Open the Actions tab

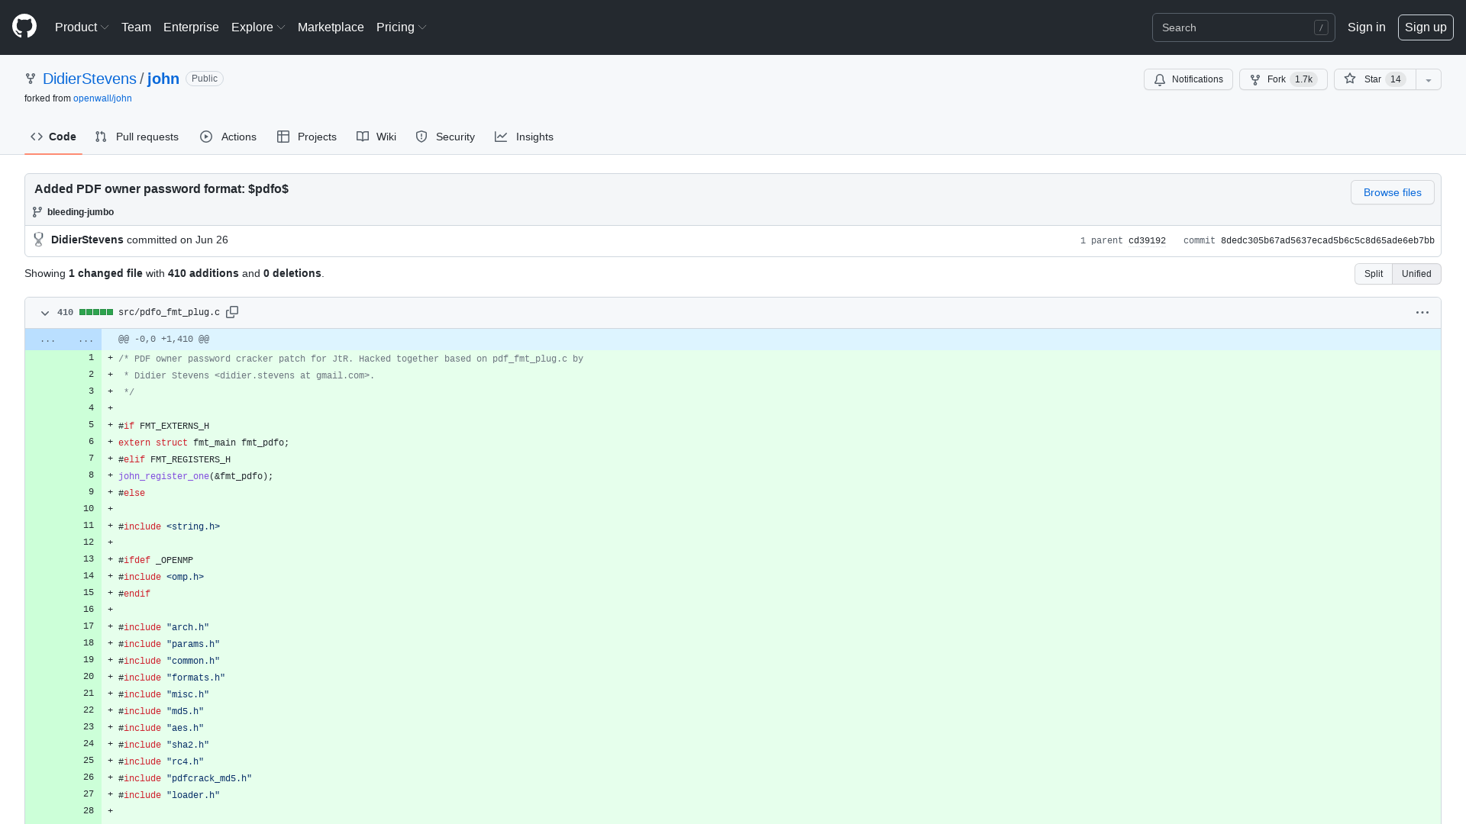228,137
